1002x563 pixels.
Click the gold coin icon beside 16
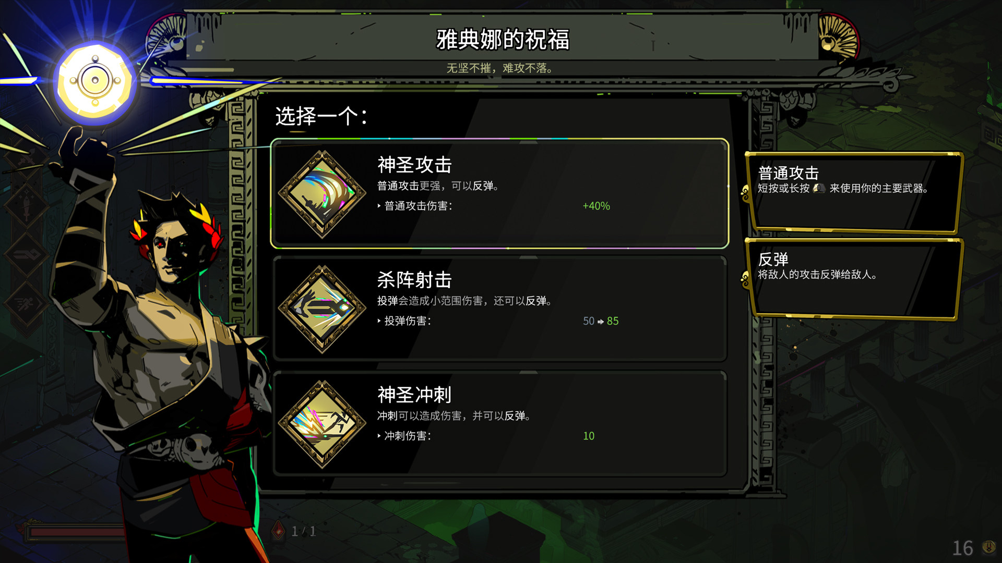pos(988,547)
